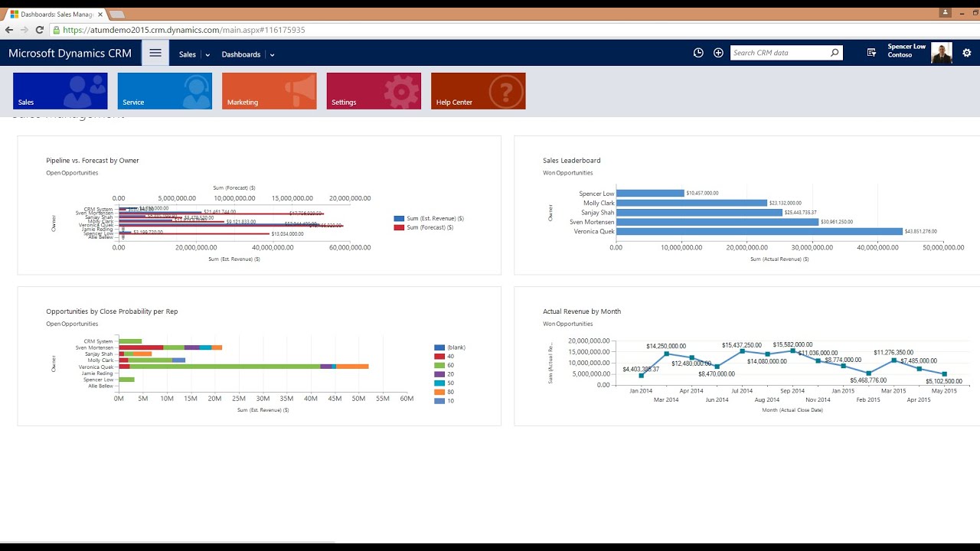
Task: Open the Help Center tile
Action: [x=479, y=91]
